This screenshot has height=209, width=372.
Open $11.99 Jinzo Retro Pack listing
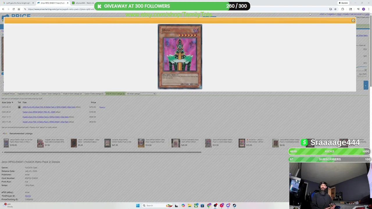(219, 143)
